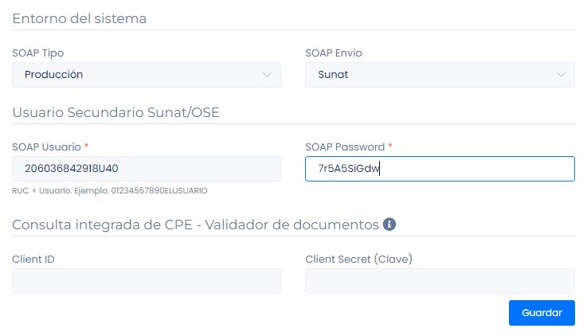Click inside the SOAP Password field

point(439,168)
